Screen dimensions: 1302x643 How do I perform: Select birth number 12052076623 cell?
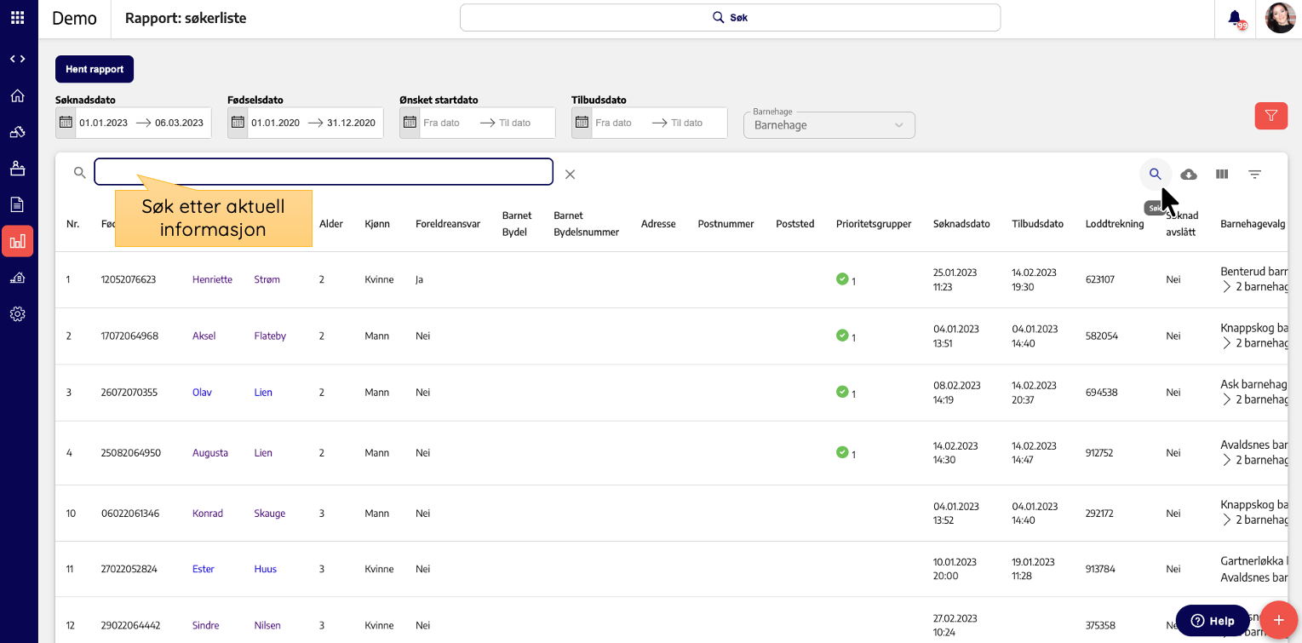129,279
